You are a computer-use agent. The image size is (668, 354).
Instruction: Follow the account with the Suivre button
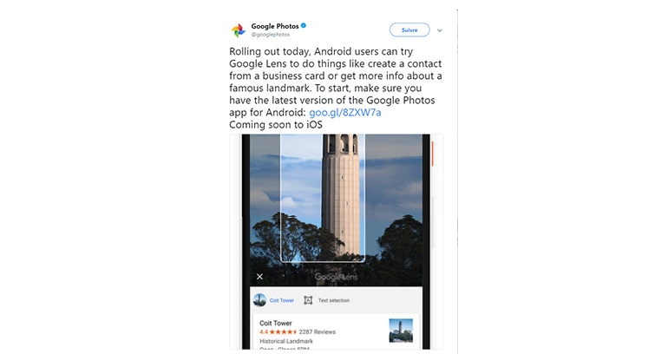click(409, 29)
